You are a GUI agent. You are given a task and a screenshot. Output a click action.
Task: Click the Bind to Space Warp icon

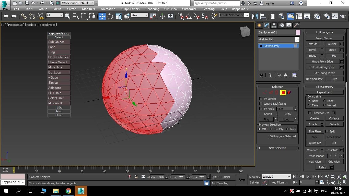pos(40,16)
